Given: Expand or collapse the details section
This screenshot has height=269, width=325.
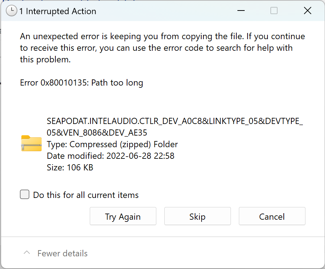Looking at the screenshot, I should [62, 253].
